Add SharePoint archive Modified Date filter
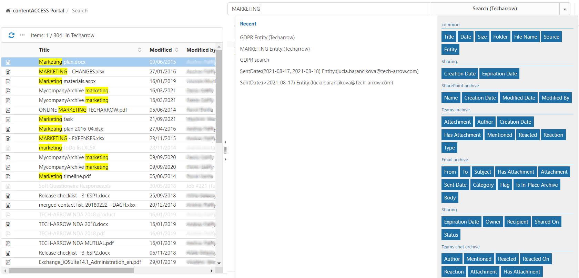The height and width of the screenshot is (278, 579). point(519,98)
